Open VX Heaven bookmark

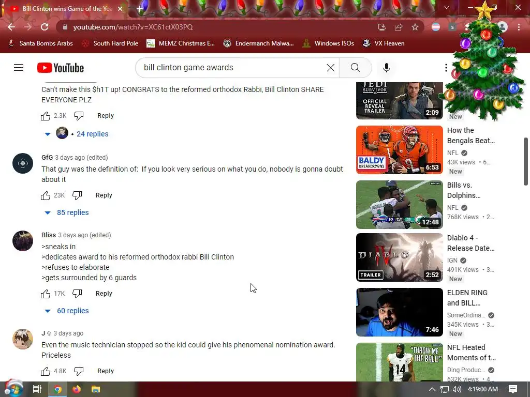pyautogui.click(x=384, y=43)
